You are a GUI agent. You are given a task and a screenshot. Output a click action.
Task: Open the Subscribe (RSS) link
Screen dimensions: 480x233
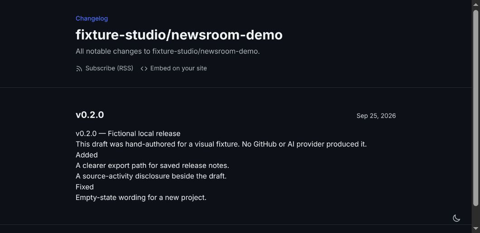tap(105, 68)
